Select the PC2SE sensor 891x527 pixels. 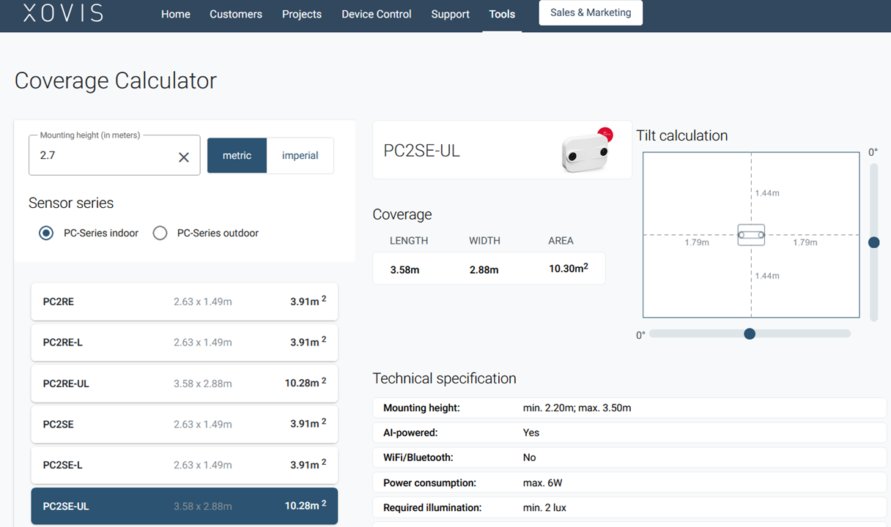[185, 425]
